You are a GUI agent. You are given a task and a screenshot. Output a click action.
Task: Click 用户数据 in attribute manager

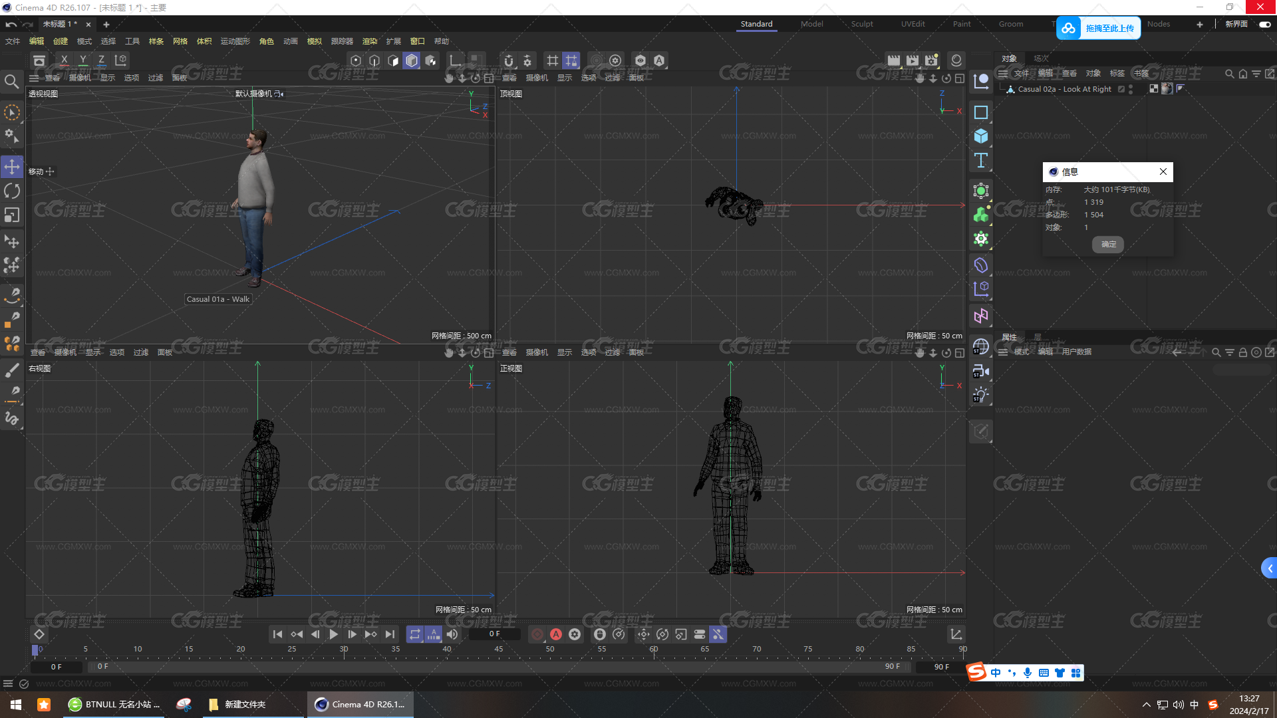pos(1077,352)
